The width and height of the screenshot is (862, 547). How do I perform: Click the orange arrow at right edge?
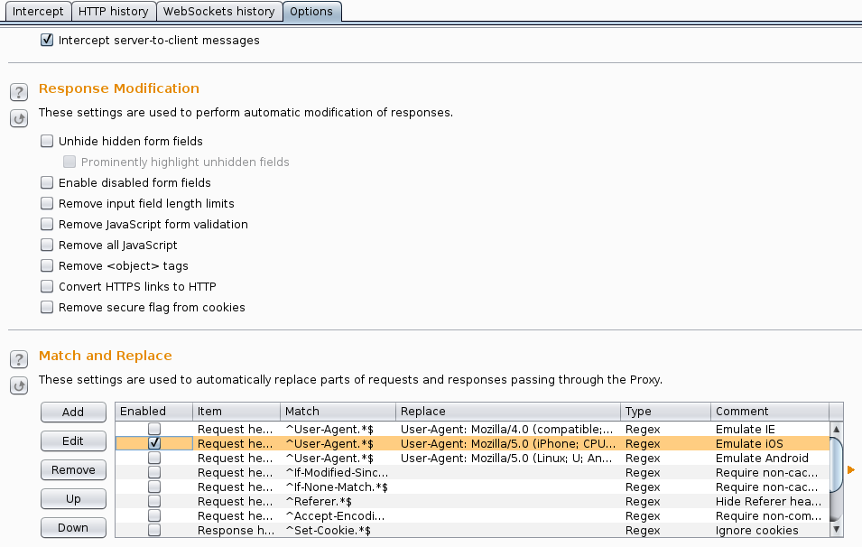pos(850,469)
